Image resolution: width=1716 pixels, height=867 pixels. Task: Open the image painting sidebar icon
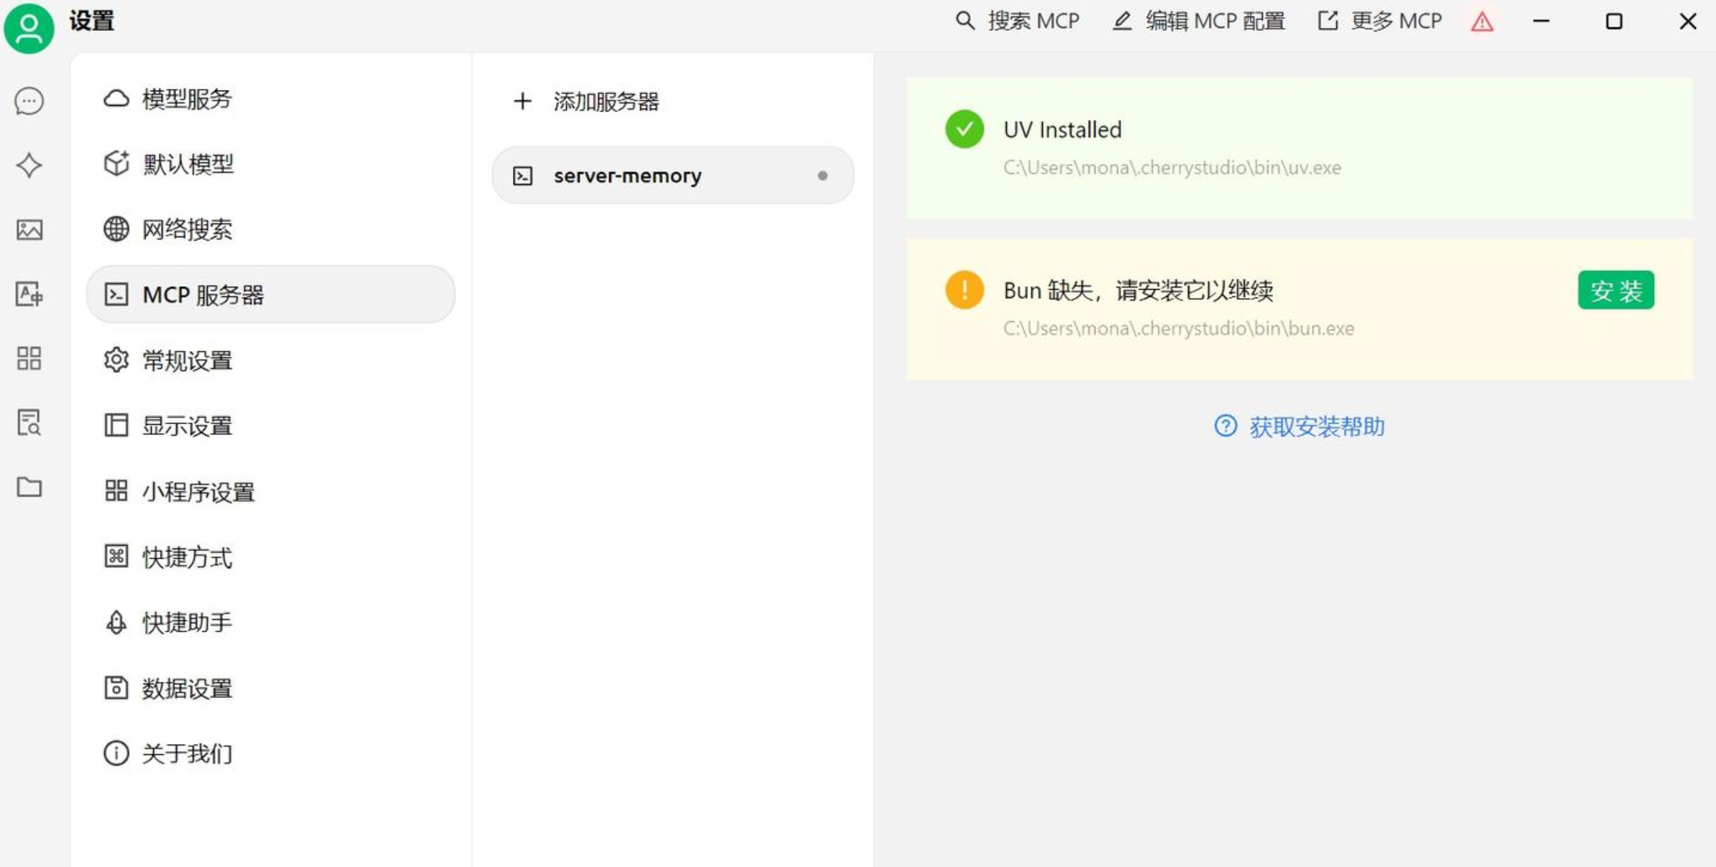[29, 230]
